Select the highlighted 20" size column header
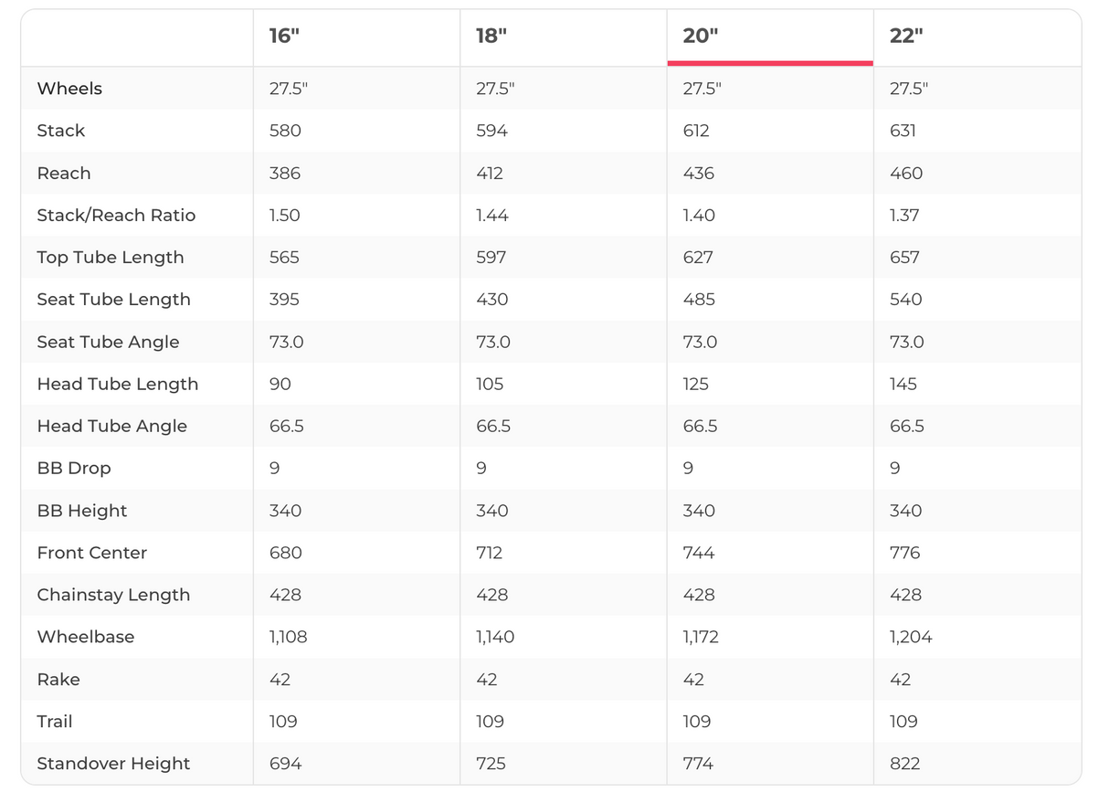 tap(701, 37)
